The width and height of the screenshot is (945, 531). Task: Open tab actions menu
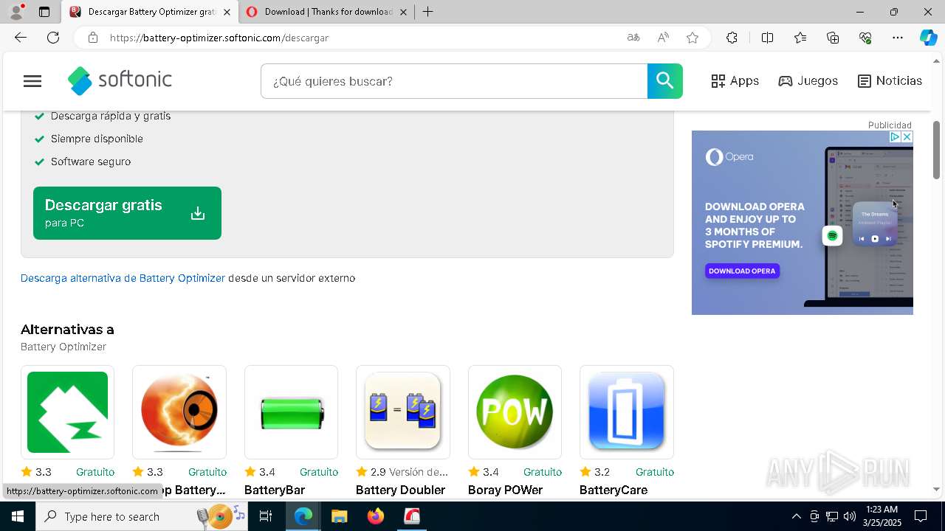44,12
